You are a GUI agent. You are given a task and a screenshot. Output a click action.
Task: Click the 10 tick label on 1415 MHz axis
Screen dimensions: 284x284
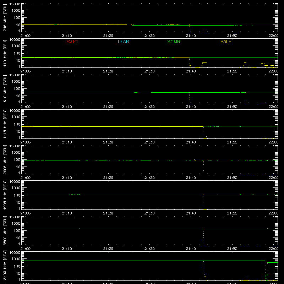coord(18,131)
